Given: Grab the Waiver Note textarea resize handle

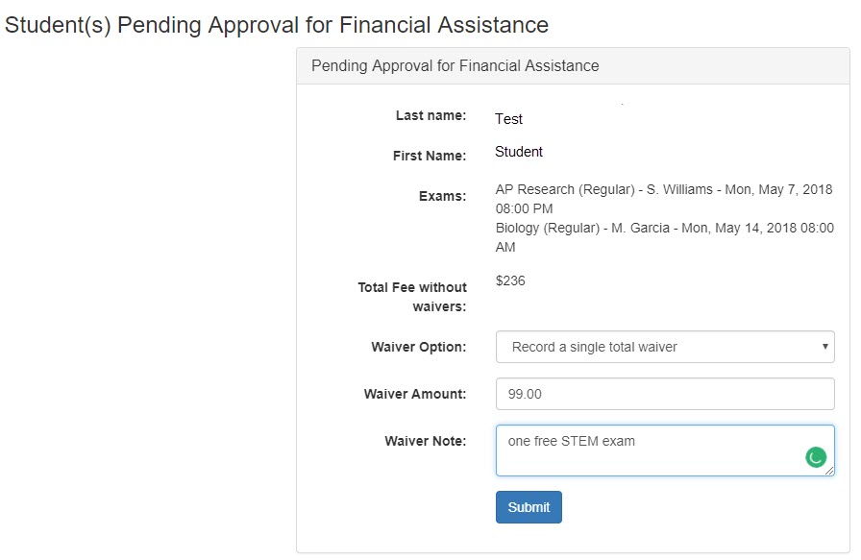Looking at the screenshot, I should (829, 471).
